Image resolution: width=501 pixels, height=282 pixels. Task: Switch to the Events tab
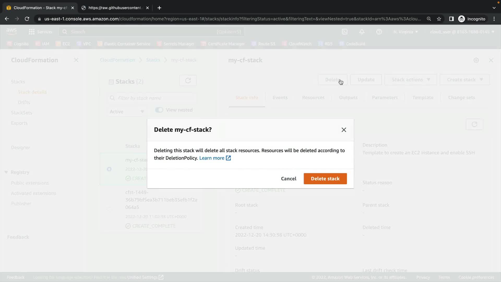(x=280, y=98)
